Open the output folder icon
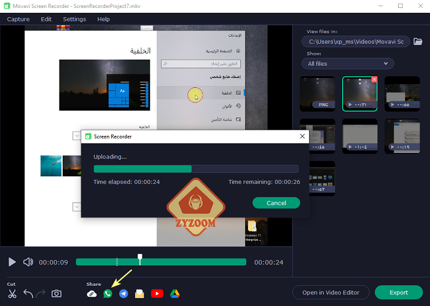The height and width of the screenshot is (306, 430). [418, 41]
